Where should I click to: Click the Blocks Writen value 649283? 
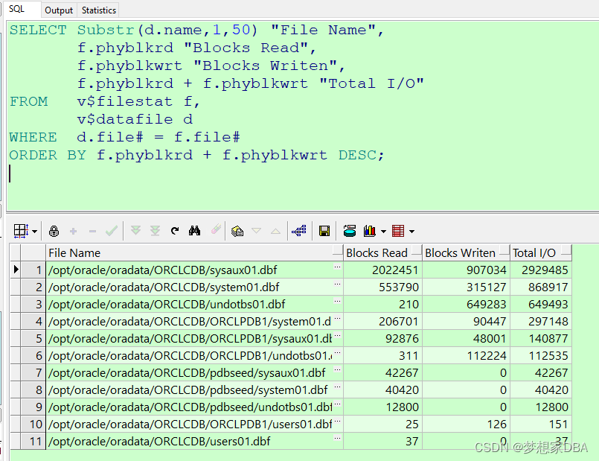[x=486, y=305]
